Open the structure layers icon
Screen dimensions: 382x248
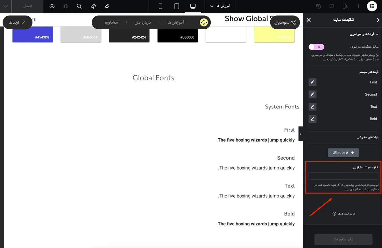point(66,6)
